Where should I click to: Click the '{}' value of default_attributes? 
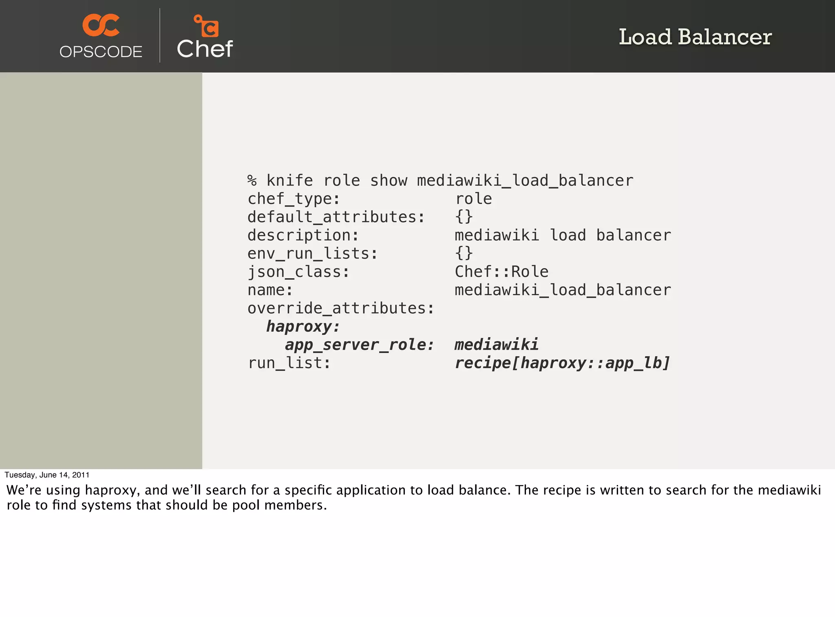click(464, 217)
